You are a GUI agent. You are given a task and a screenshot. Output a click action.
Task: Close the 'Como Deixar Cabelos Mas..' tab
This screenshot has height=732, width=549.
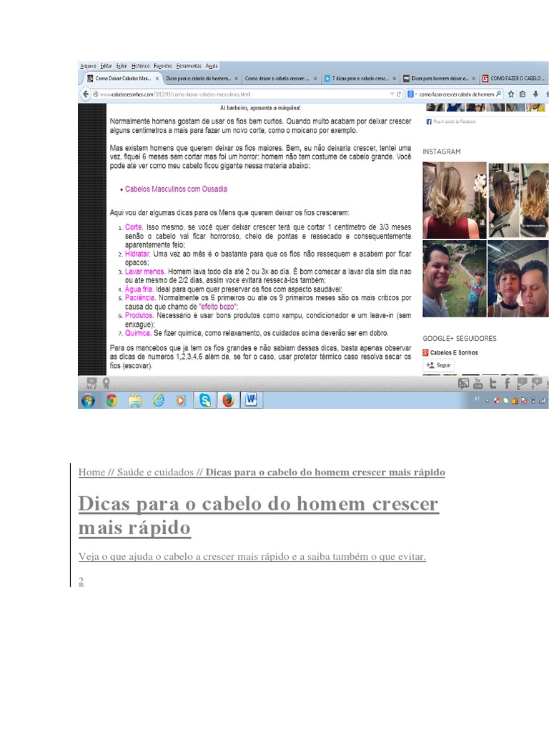pos(157,79)
